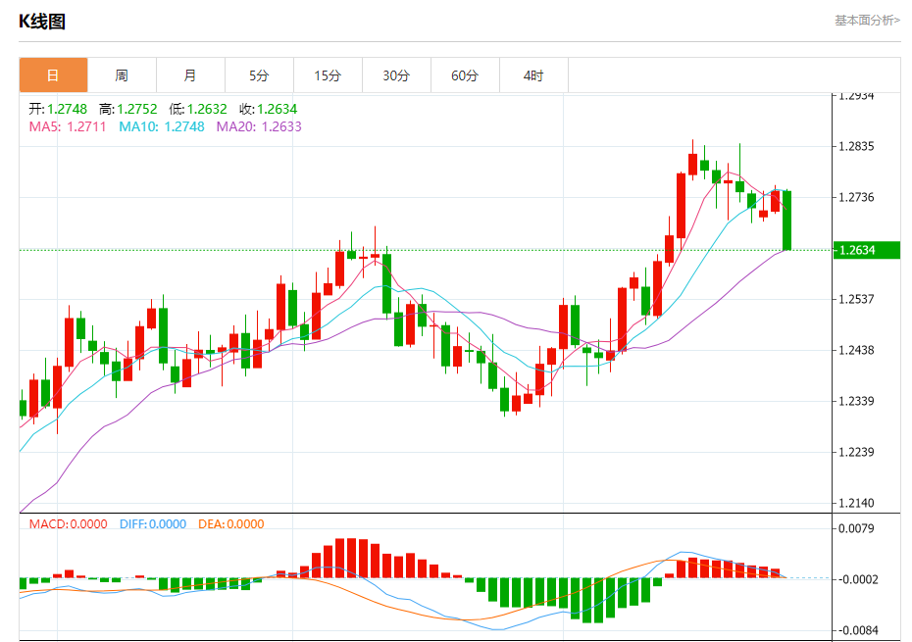Open the 15分 interval tab
Image resolution: width=912 pixels, height=642 pixels.
[328, 75]
